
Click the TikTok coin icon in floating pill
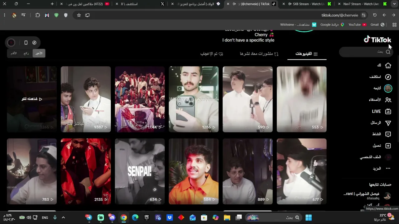click(x=34, y=43)
